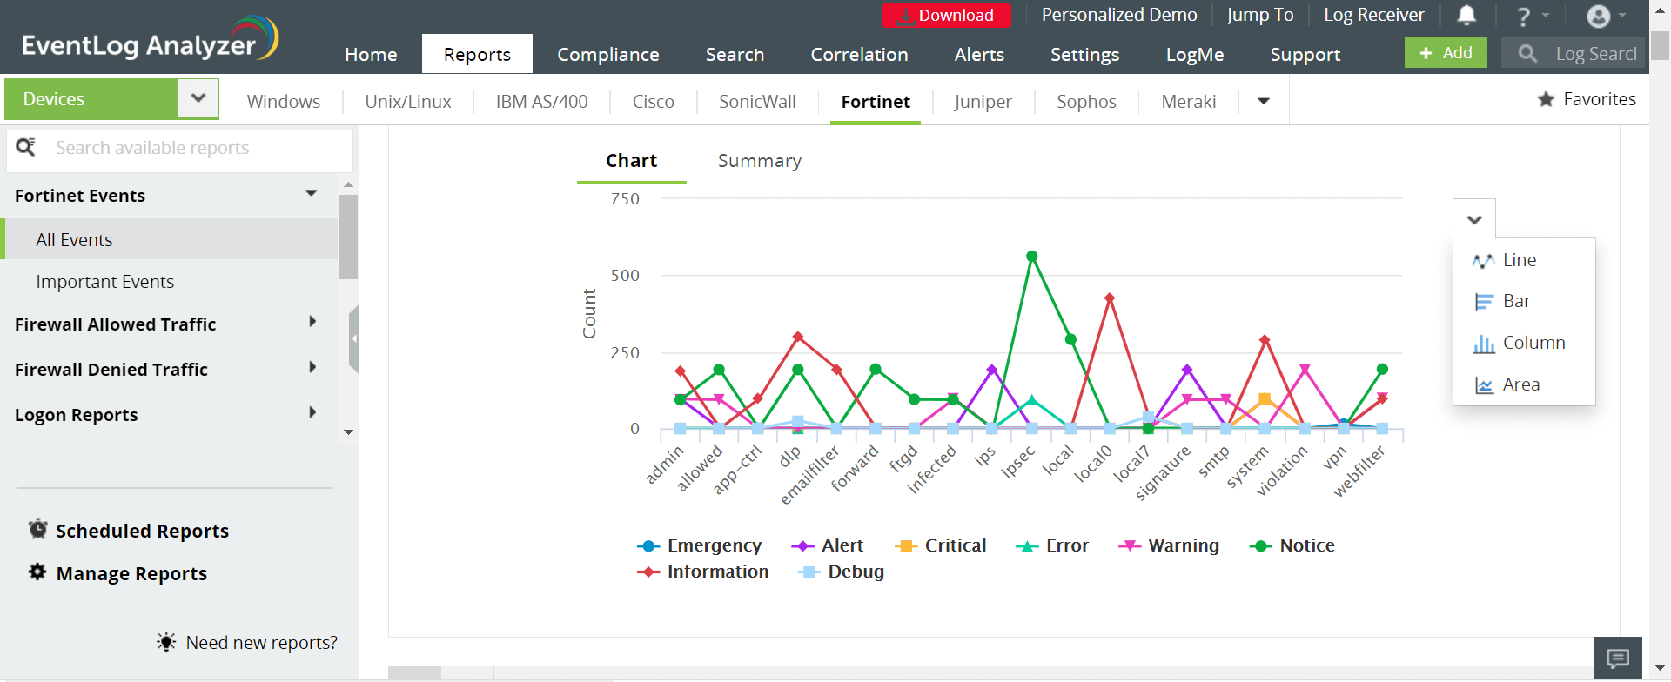Open more device types dropdown arrow
Viewport: 1671px width, 682px height.
(x=1264, y=101)
